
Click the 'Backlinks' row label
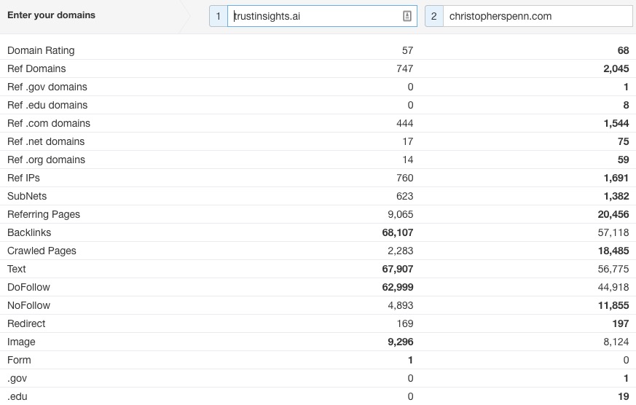click(29, 232)
